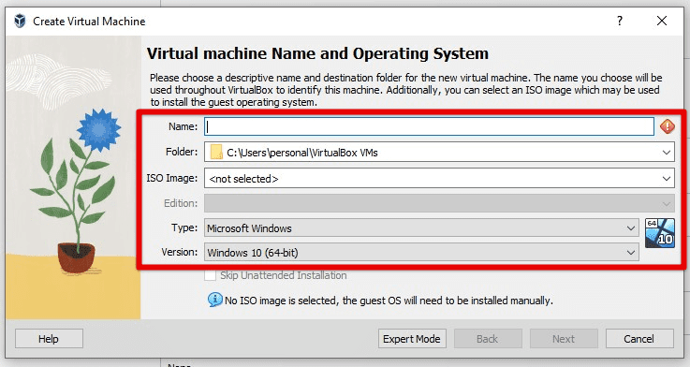This screenshot has width=690, height=367.
Task: Click the disabled Edition dropdown
Action: point(439,203)
